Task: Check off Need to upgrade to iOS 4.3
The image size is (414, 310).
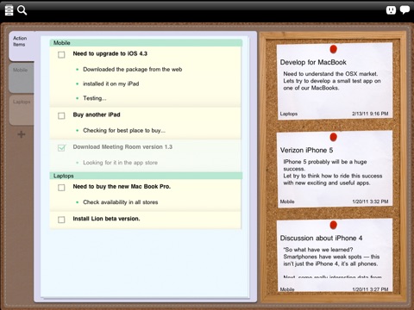Action: pyautogui.click(x=61, y=54)
